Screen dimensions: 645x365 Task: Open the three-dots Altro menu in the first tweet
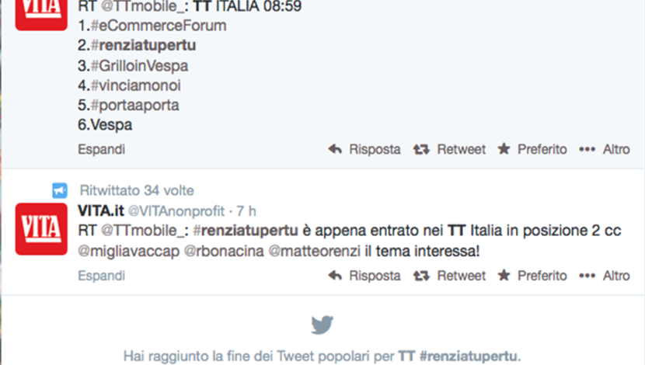tap(587, 149)
